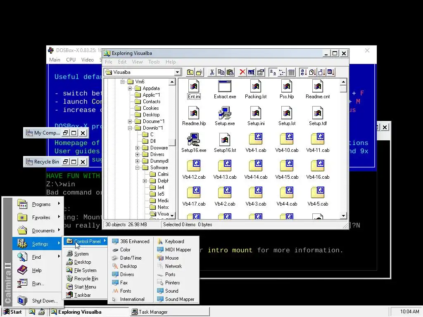
Task: Open Date/Time control panel item
Action: (x=131, y=258)
